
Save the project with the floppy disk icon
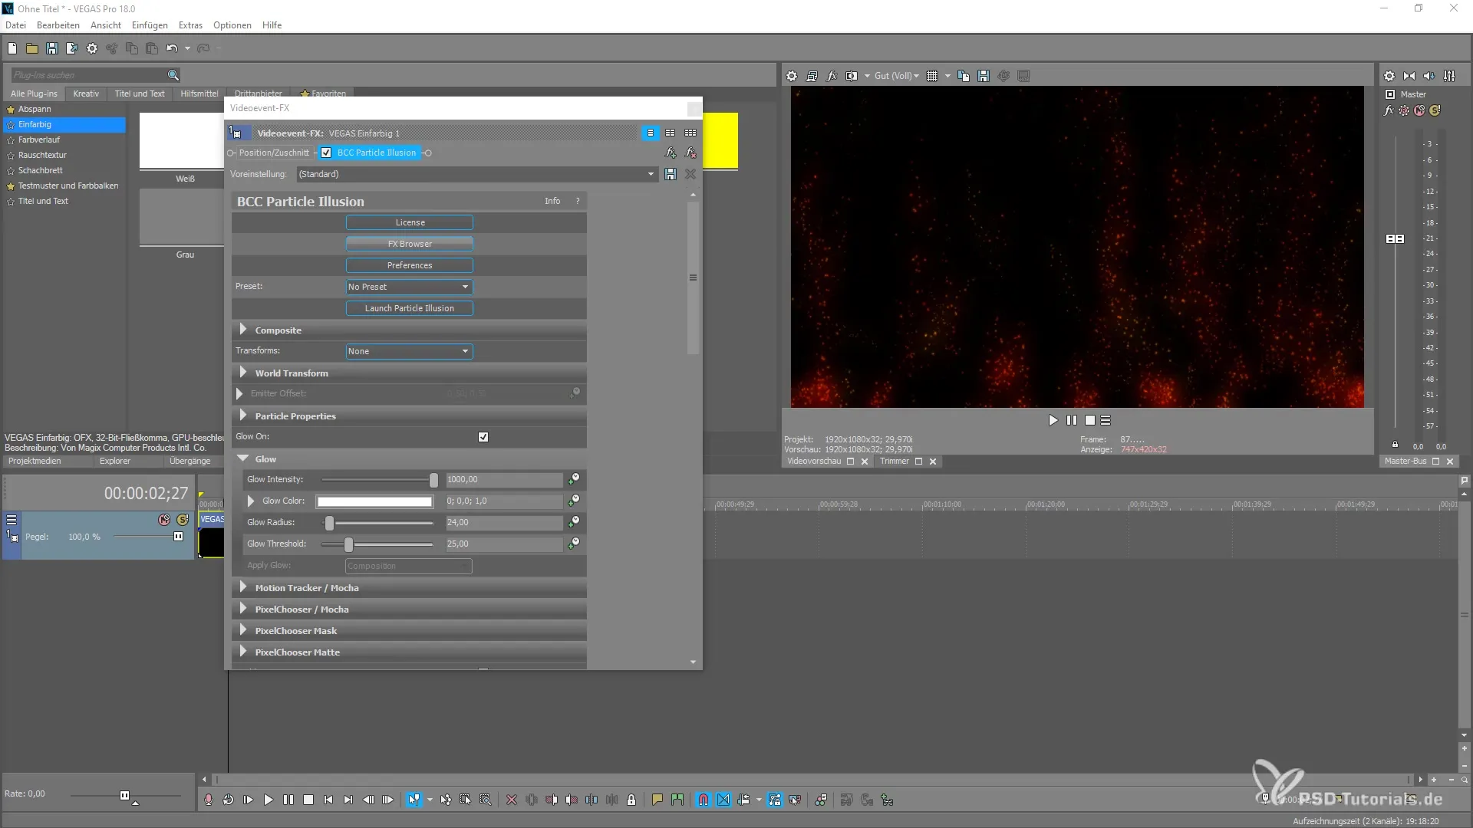(x=52, y=48)
